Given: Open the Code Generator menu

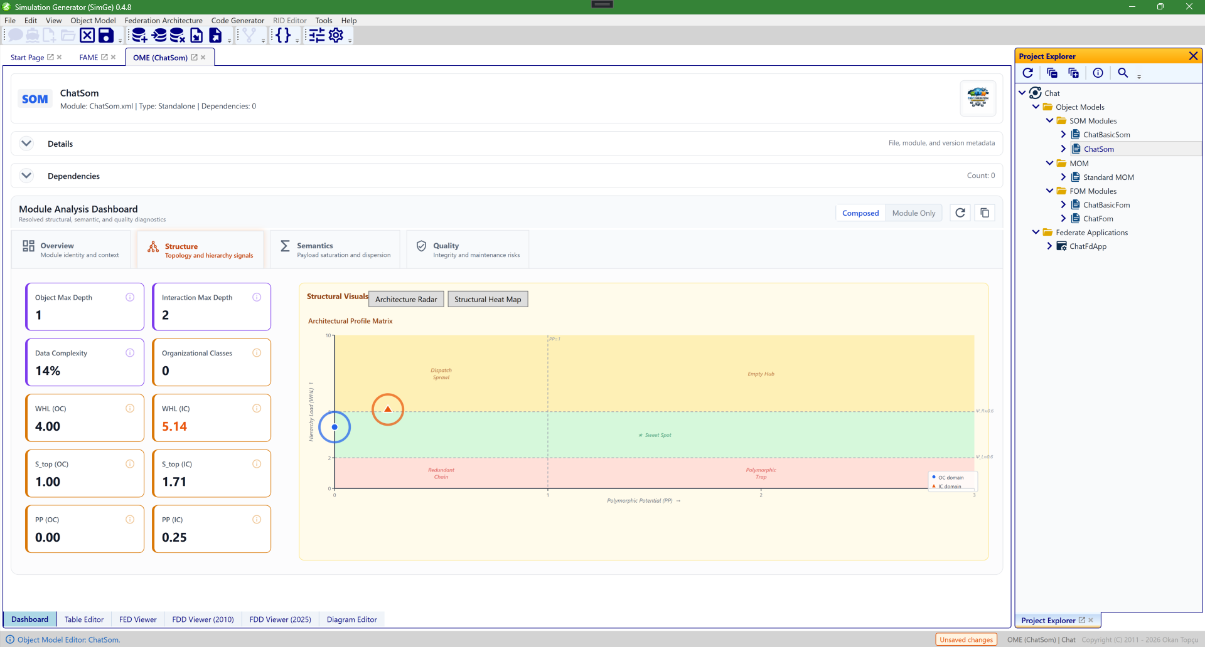Looking at the screenshot, I should [x=237, y=20].
